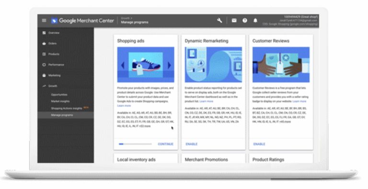Click the Shopping ads setup progress bar

pyautogui.click(x=135, y=144)
